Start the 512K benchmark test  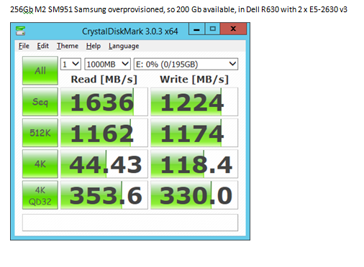40,133
